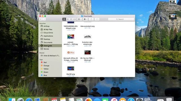Screen dimensions: 181x101
Task: Filter by the Orange tag
Action: [50, 66]
